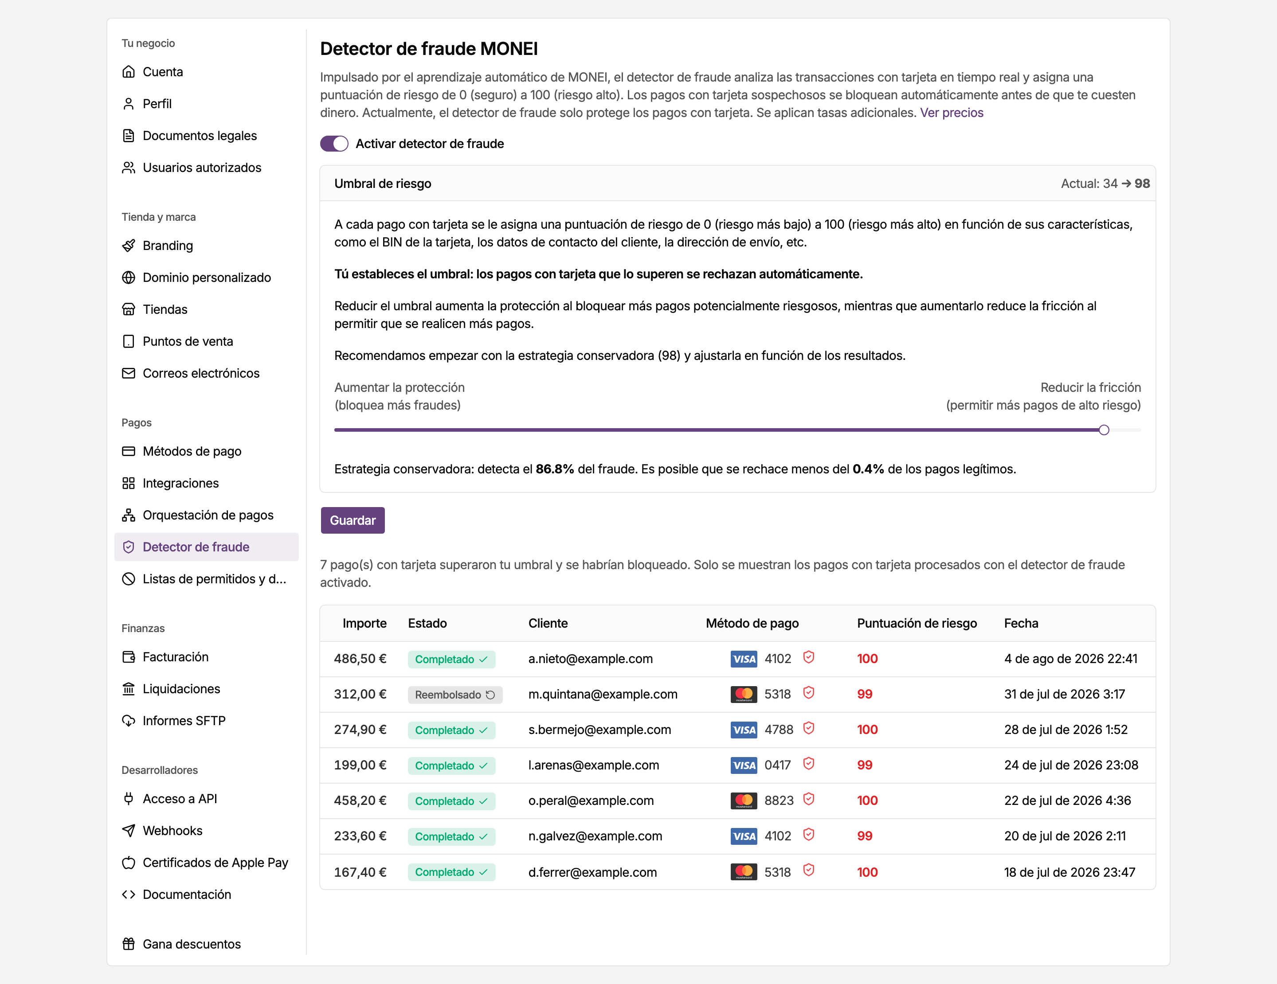Click card number 8823
This screenshot has height=984, width=1277.
coord(779,800)
